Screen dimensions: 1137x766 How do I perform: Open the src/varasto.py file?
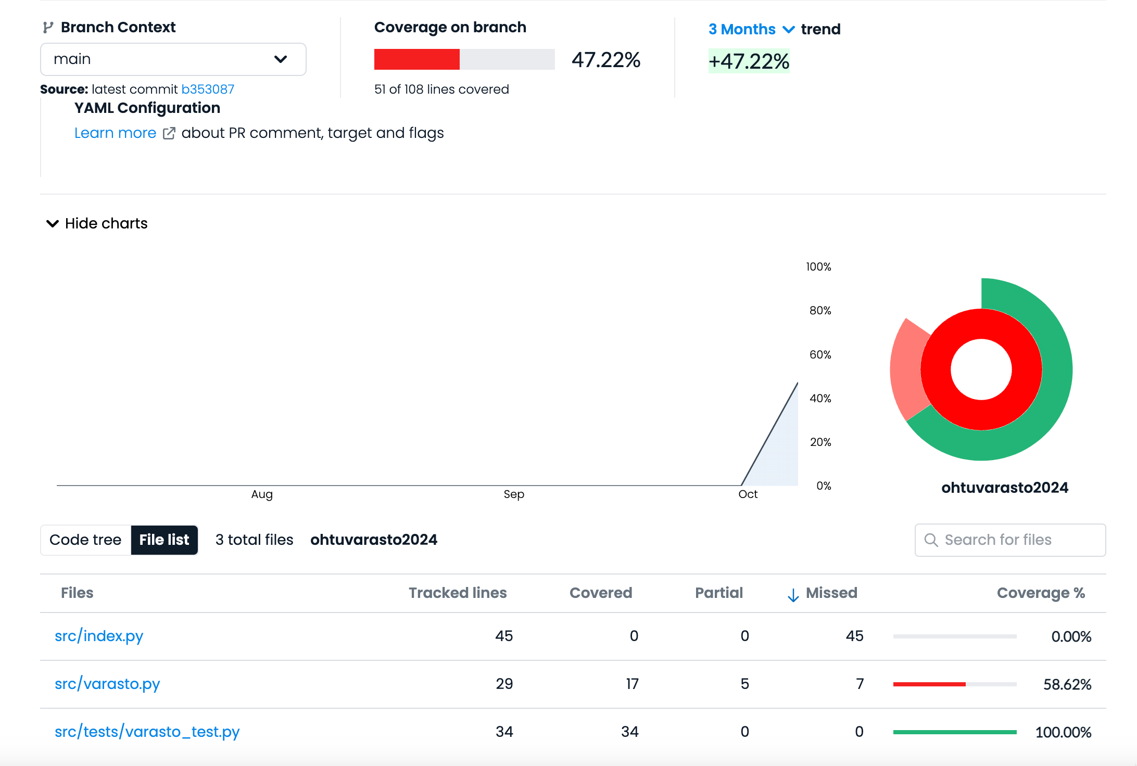107,684
